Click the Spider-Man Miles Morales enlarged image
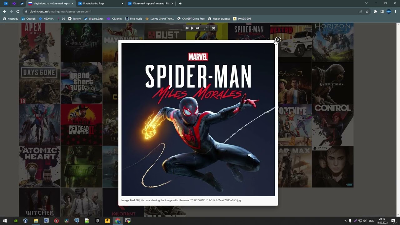 click(x=198, y=119)
